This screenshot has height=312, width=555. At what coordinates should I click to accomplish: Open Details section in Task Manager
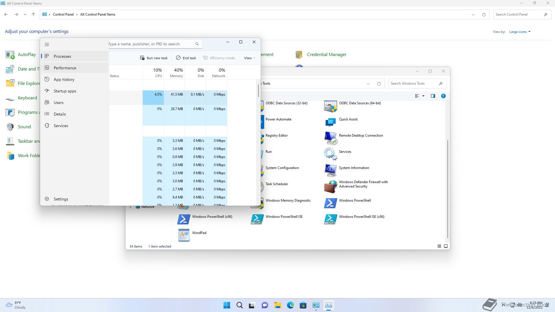(x=75, y=114)
